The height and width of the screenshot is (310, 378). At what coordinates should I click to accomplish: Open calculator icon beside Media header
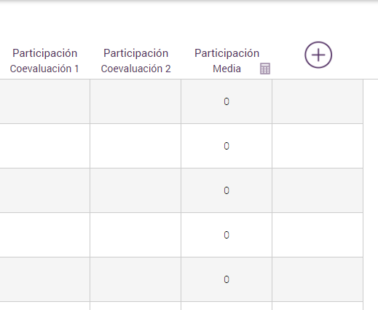click(x=265, y=69)
